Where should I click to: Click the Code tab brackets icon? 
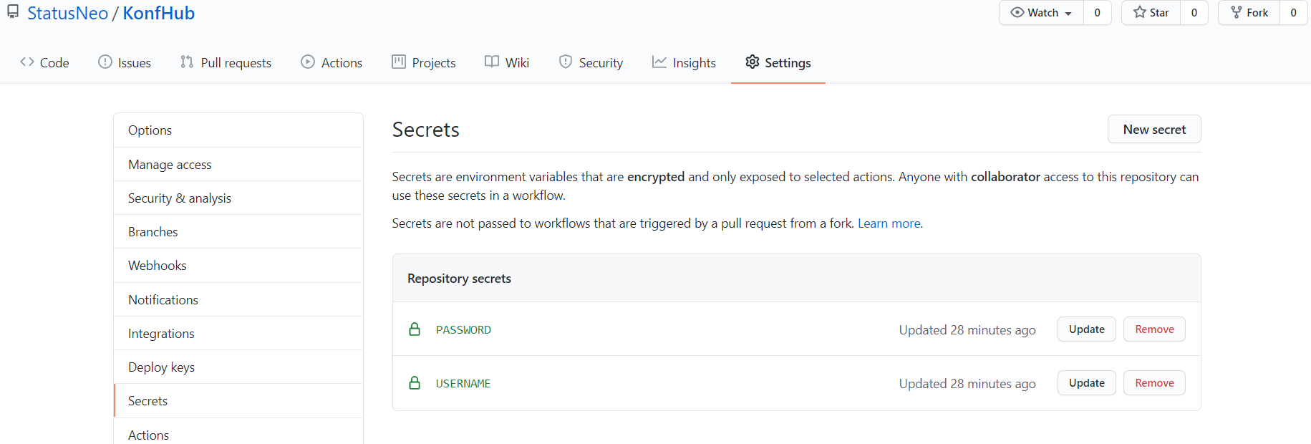(x=27, y=62)
